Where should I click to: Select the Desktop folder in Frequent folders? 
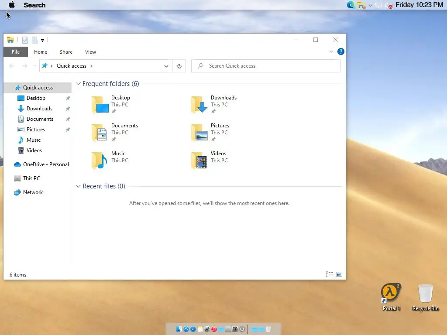(111, 104)
